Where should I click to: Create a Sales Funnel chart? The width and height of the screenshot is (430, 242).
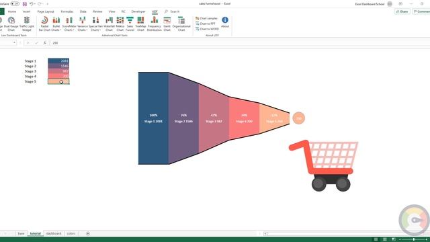click(x=130, y=24)
